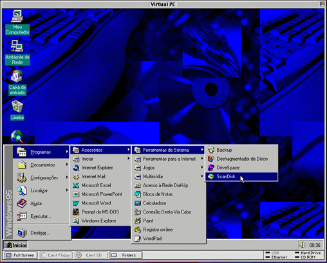327x263 pixels.
Task: Click the Desligar shutdown icon
Action: (22, 233)
